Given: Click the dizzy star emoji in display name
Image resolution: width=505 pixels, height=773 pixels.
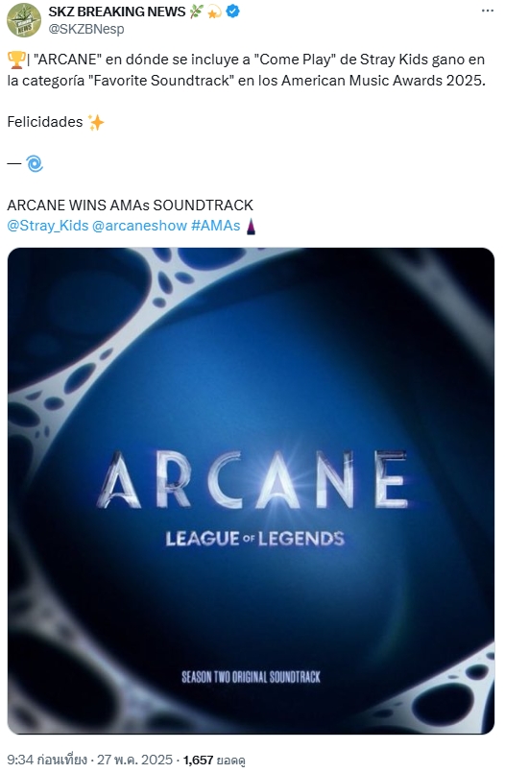Looking at the screenshot, I should coord(214,12).
